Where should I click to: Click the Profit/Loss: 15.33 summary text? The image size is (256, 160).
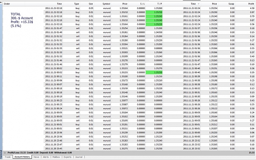pos(16,153)
